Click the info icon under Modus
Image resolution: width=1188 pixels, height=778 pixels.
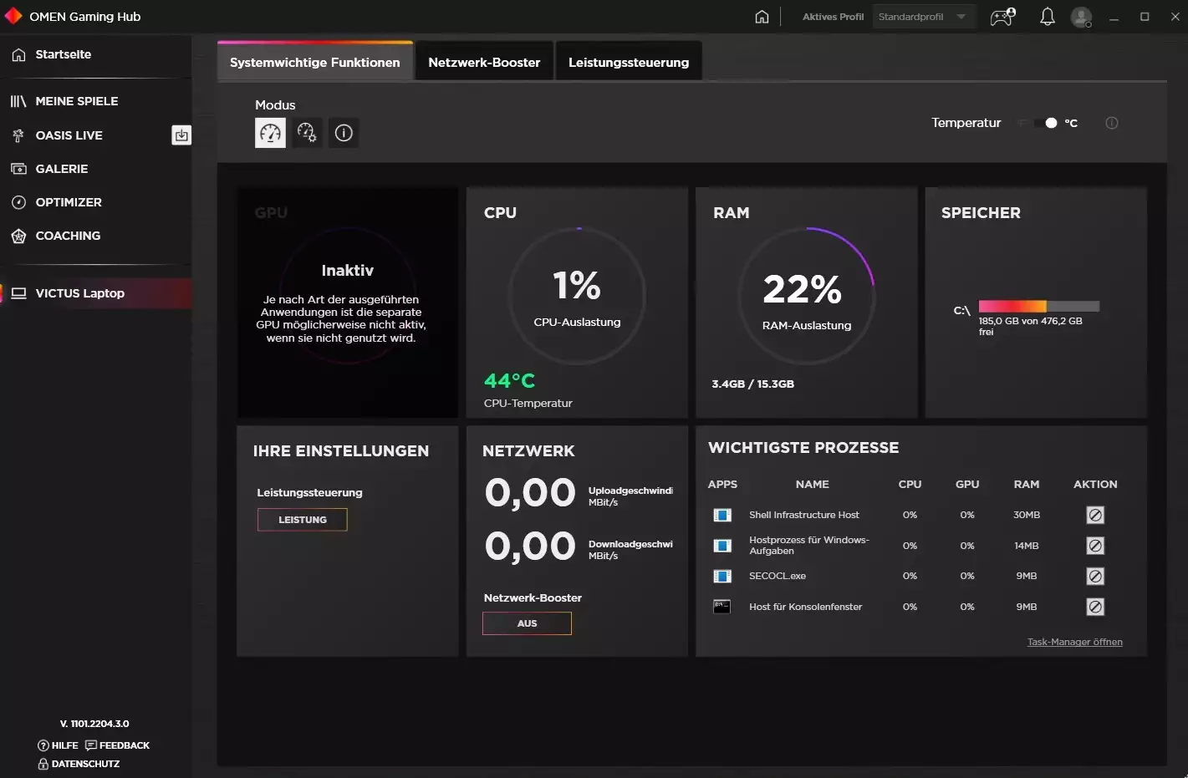[x=344, y=133]
